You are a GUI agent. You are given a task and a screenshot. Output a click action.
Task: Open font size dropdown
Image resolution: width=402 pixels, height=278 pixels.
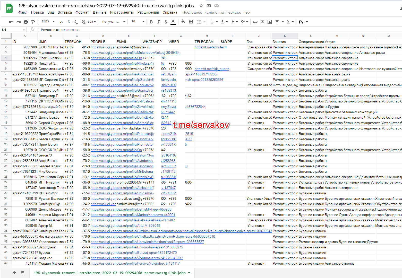click(x=138, y=22)
